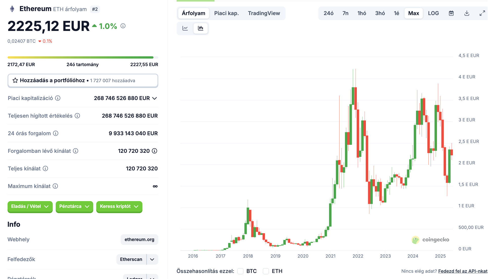Open info icon beside Forgalomban lévő kínálat label
Viewport: 502px width, 279px height.
76,151
